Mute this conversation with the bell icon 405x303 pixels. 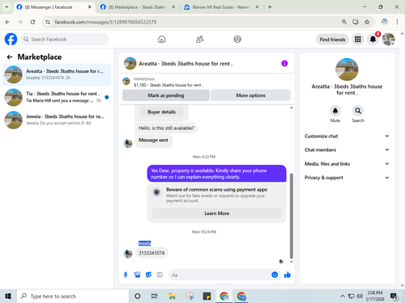(335, 111)
